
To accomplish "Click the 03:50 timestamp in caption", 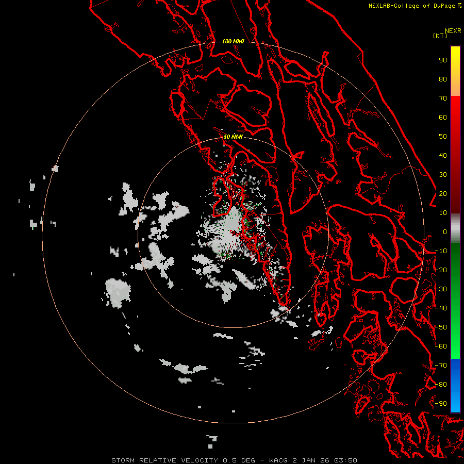I will click(x=345, y=460).
